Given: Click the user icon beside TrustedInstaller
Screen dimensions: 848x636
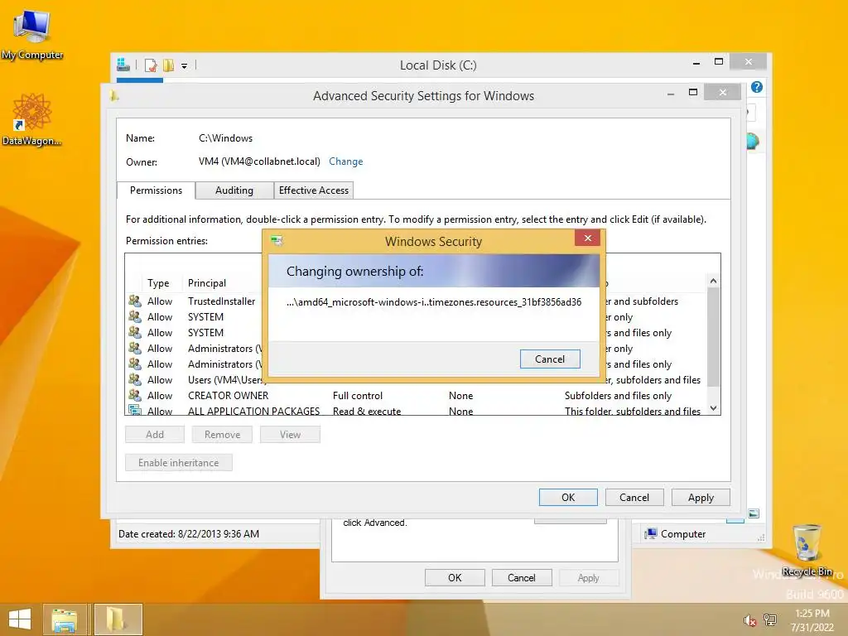Looking at the screenshot, I should 135,301.
